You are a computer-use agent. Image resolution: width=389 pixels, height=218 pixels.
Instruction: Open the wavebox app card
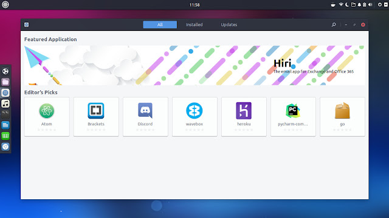point(194,117)
